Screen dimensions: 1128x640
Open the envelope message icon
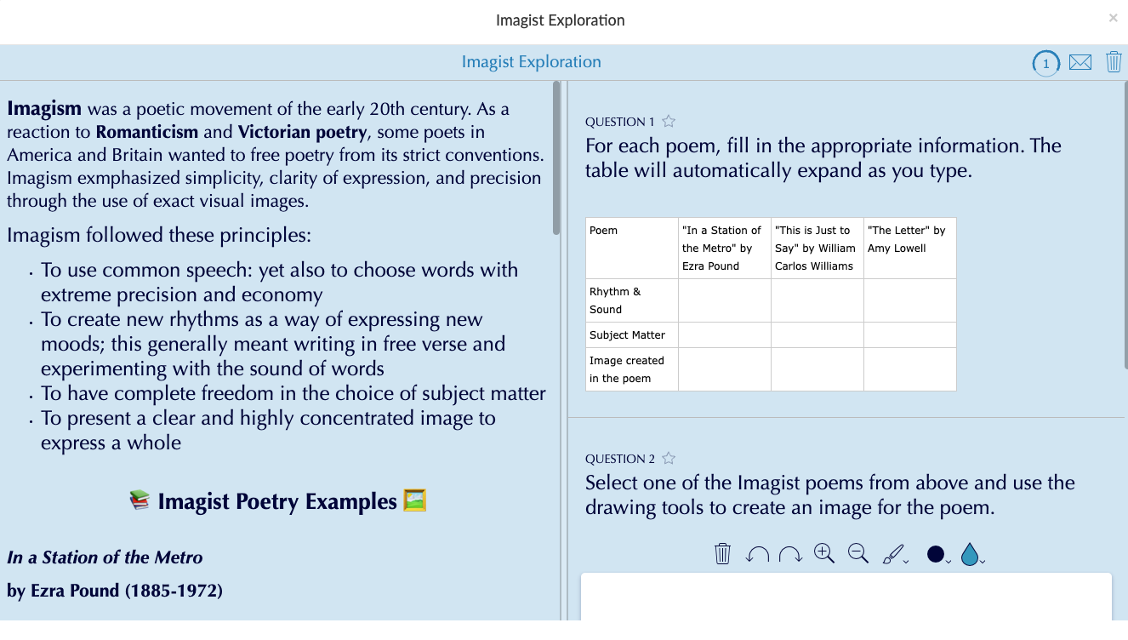pyautogui.click(x=1080, y=62)
